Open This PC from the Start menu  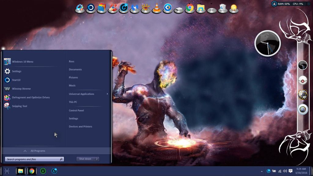click(x=73, y=102)
